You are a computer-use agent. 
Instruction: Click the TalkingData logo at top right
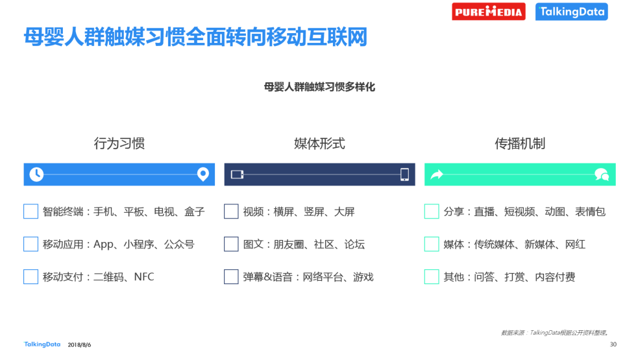[x=571, y=12]
